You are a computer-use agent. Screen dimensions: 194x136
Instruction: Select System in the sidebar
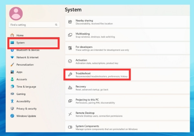(x=33, y=43)
